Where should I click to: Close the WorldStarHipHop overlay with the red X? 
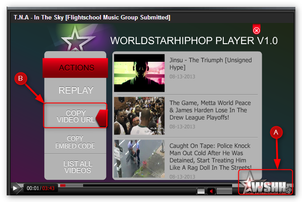(256, 30)
